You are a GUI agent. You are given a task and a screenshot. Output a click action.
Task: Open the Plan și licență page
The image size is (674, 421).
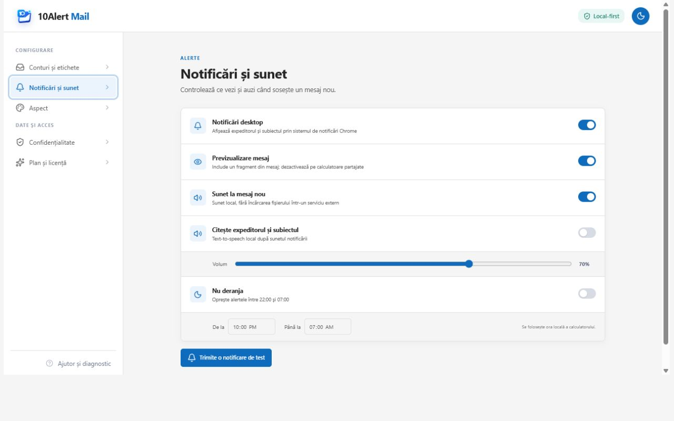[63, 163]
